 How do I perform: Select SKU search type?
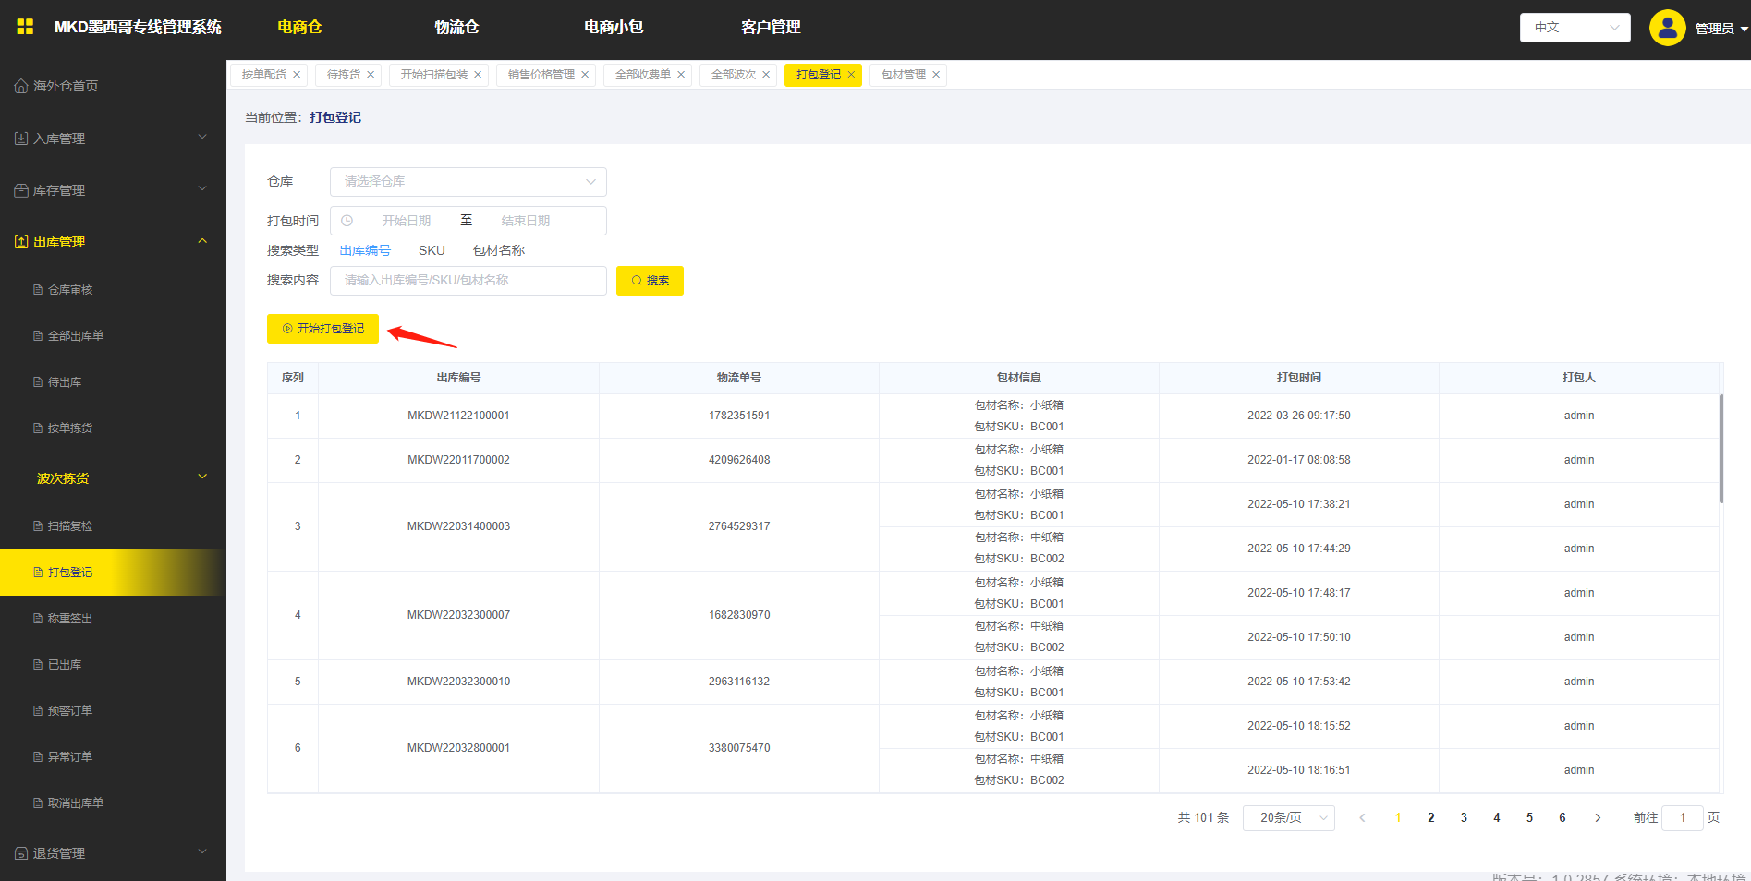(432, 250)
